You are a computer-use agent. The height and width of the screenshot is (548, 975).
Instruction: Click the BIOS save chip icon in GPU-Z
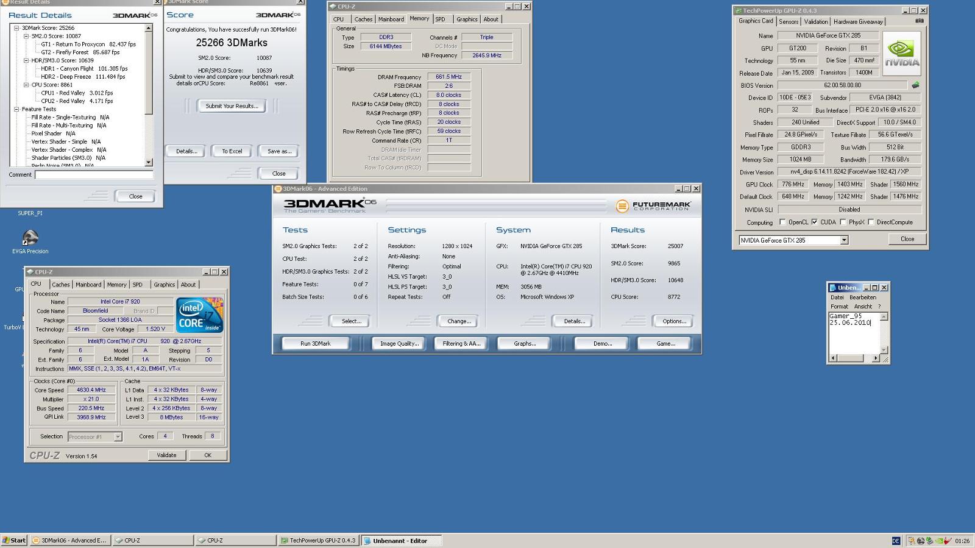(x=915, y=85)
